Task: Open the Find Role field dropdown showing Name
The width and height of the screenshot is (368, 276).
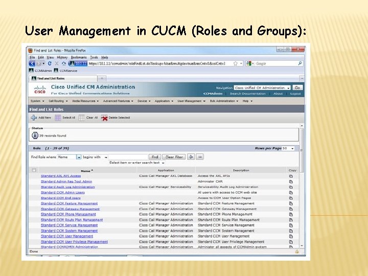Action: tap(69, 157)
